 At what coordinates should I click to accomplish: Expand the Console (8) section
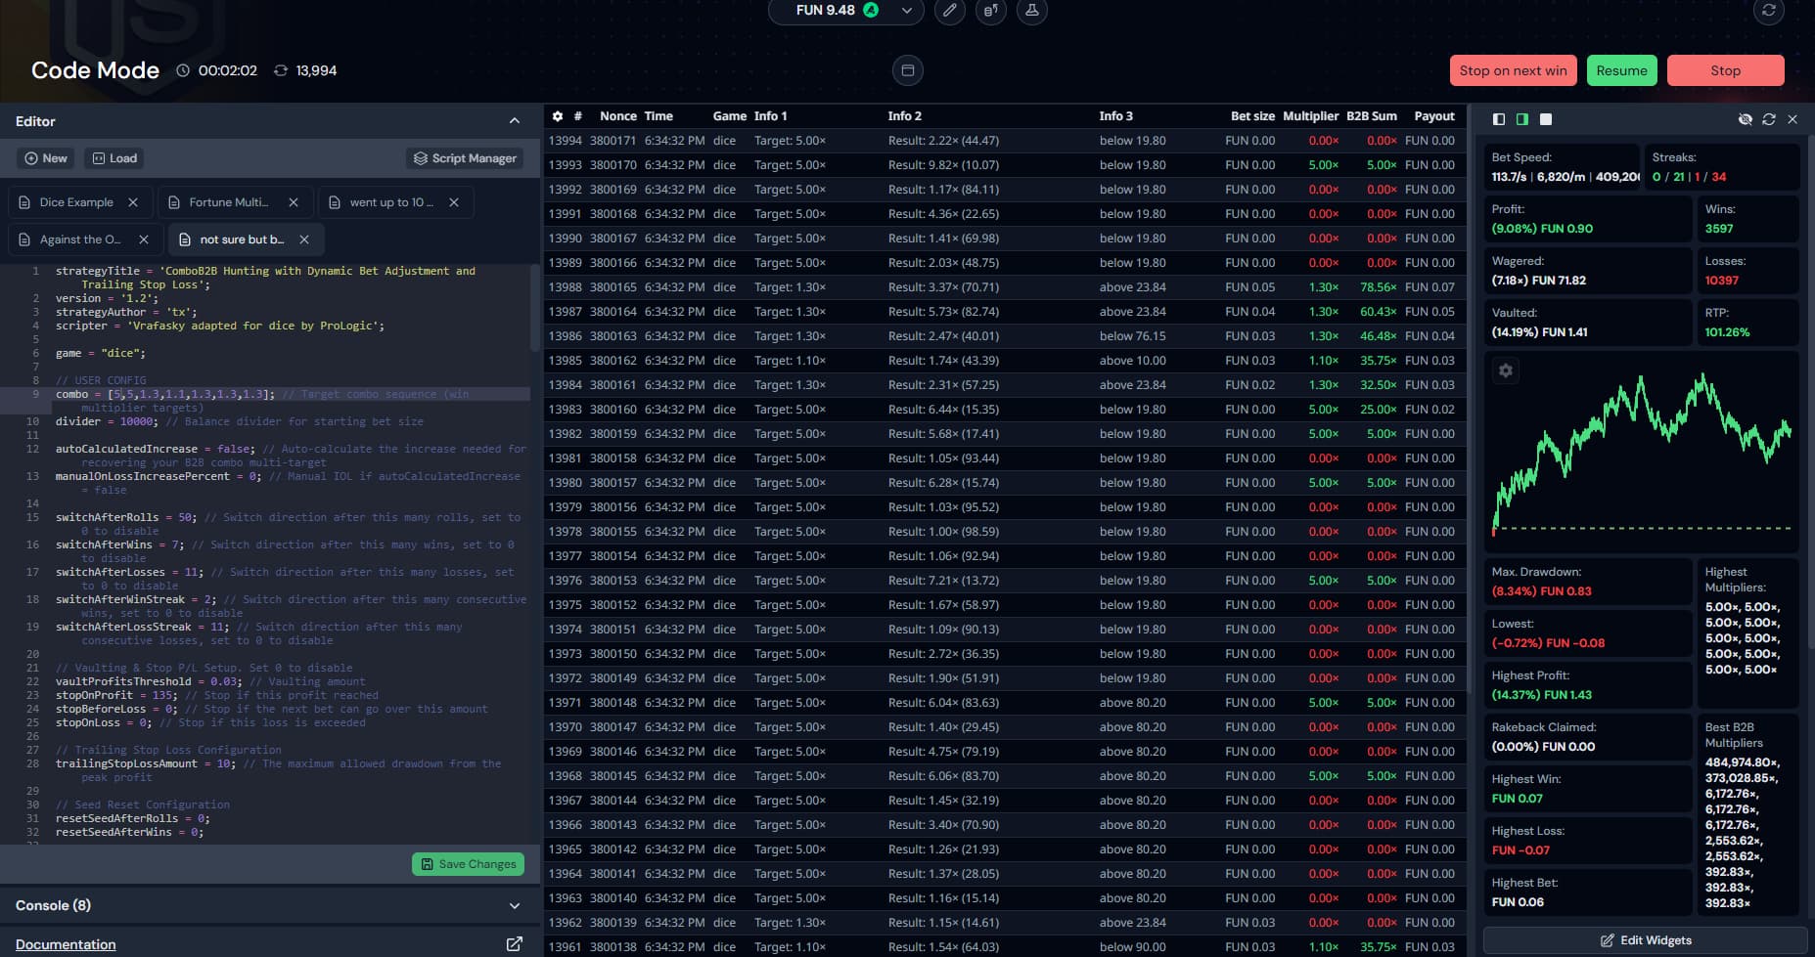[x=515, y=906]
